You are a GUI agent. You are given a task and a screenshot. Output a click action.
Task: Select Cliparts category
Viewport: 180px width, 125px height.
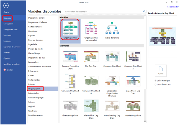(x=32, y=36)
